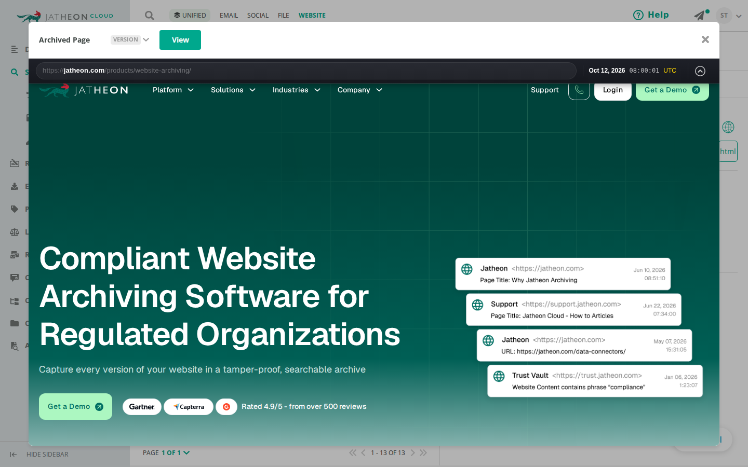Click the green View button
748x467 pixels.
click(x=180, y=40)
